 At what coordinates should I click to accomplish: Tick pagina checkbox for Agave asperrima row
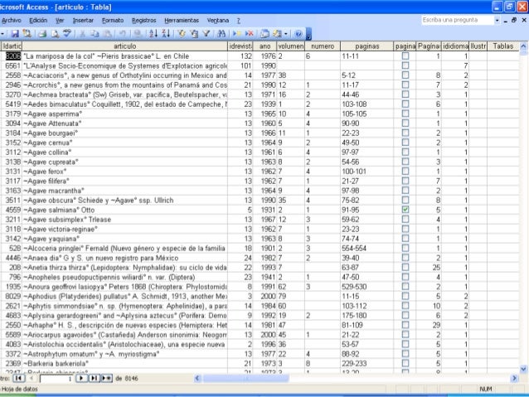pyautogui.click(x=405, y=113)
